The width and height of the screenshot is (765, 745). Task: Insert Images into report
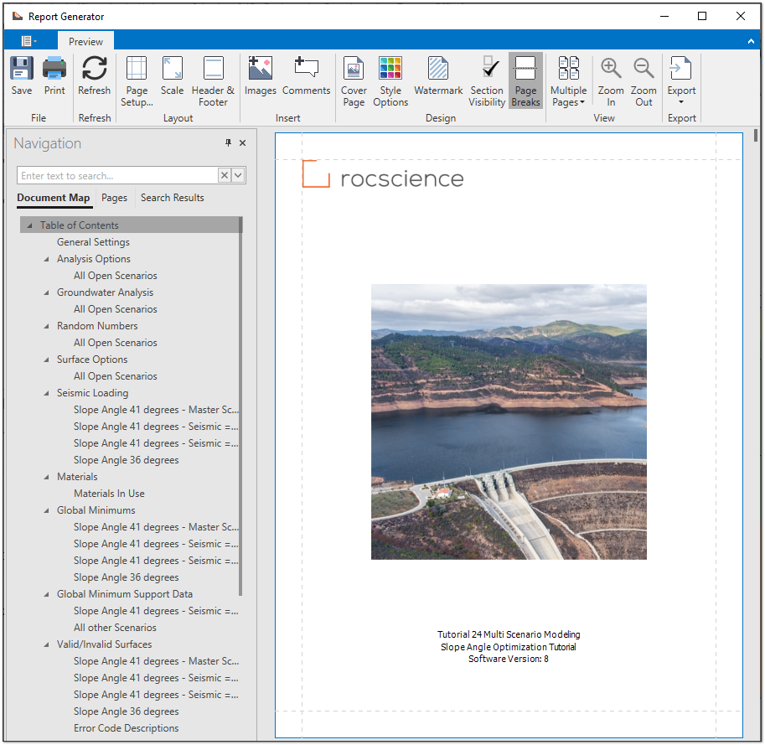tap(260, 75)
